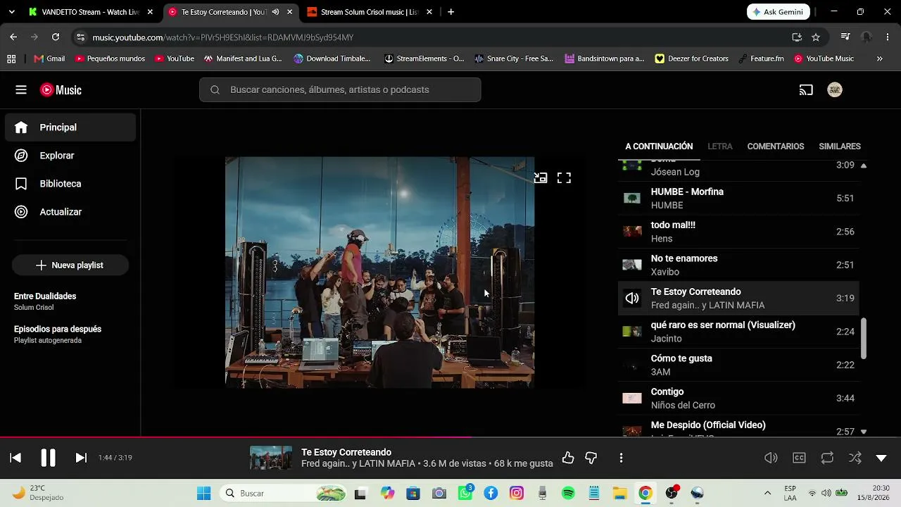
Task: Switch to the LETRA tab
Action: [720, 146]
